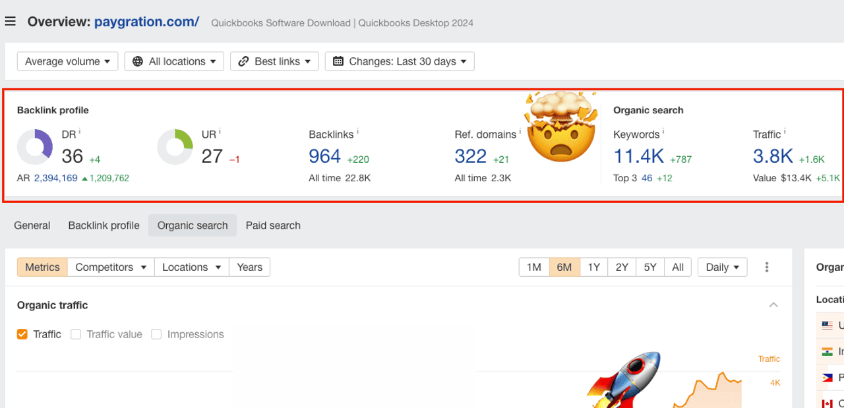Click the UR info icon

[x=220, y=132]
